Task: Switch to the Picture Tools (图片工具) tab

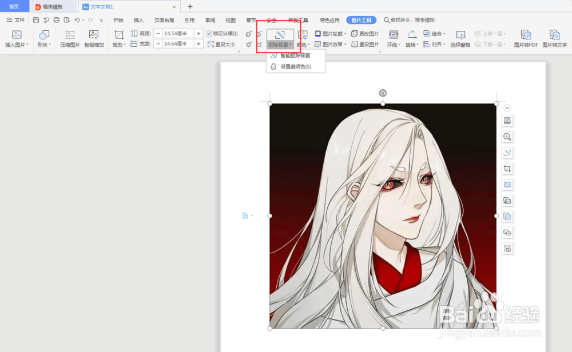Action: [x=361, y=20]
